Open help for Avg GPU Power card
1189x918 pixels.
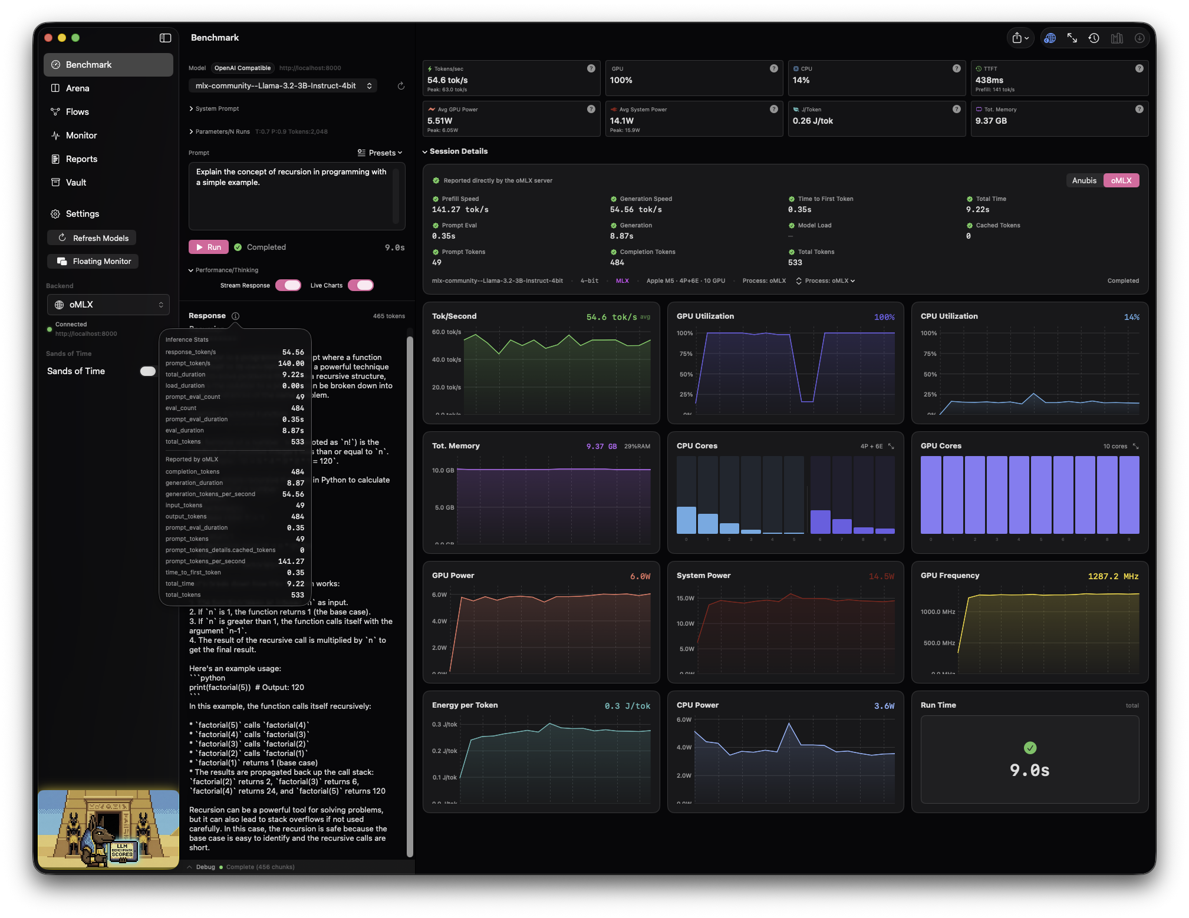pos(591,109)
